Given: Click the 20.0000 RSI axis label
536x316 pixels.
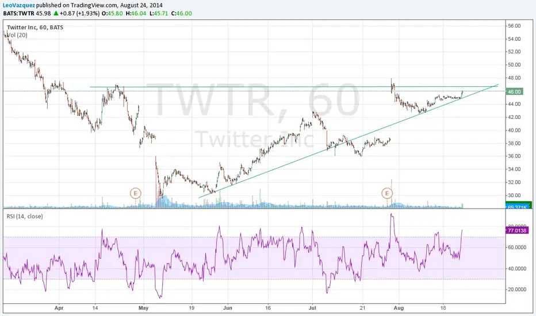Looking at the screenshot, I should coord(516,290).
